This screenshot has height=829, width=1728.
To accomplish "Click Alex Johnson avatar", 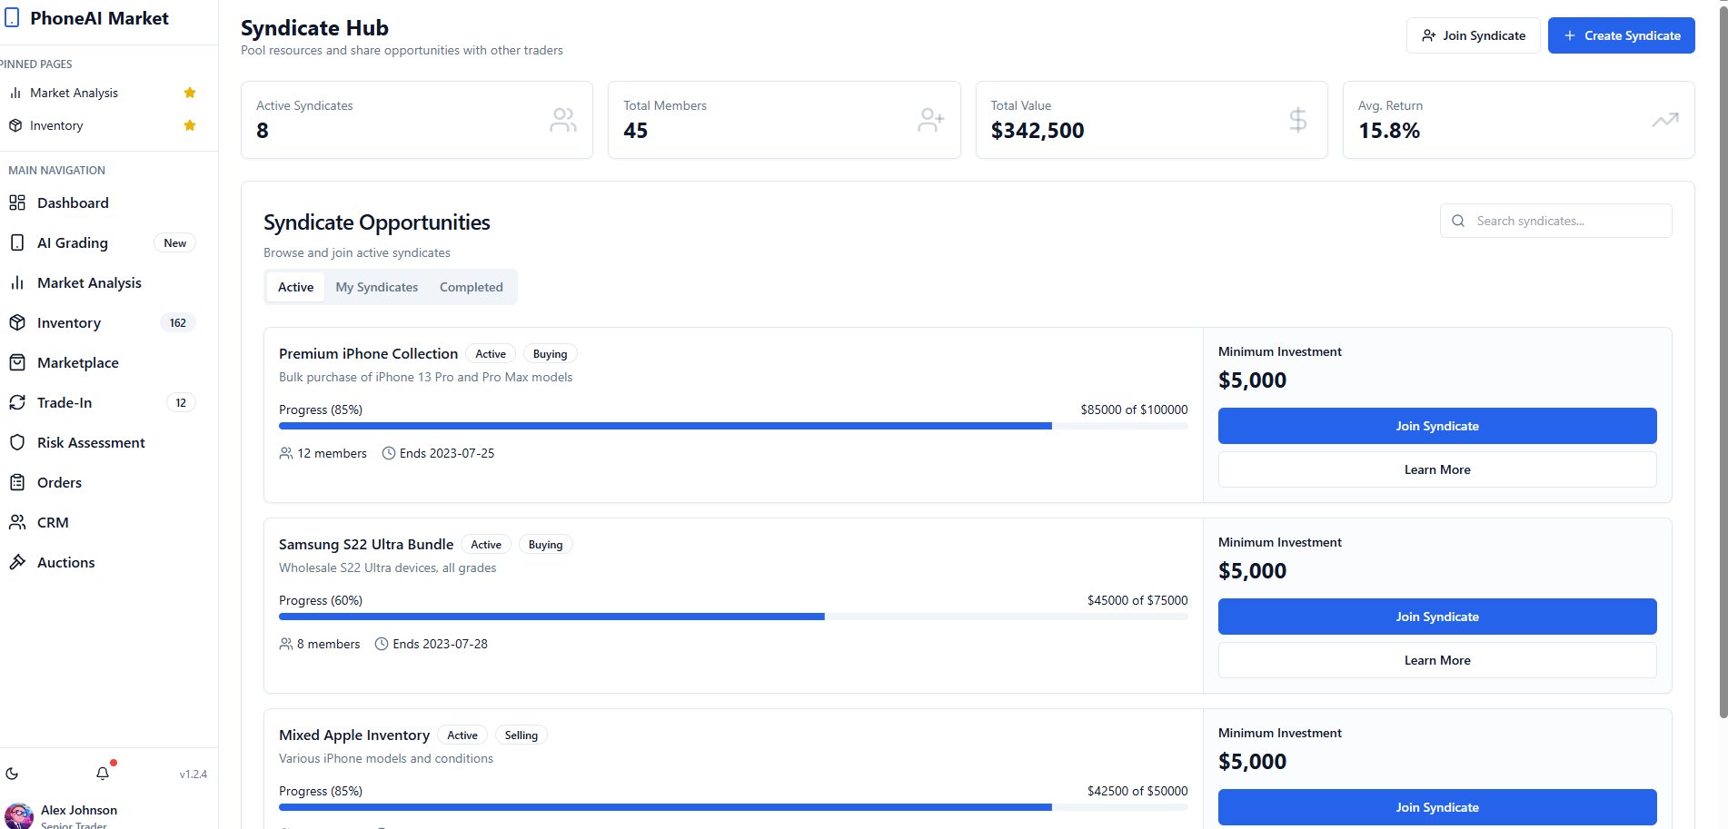I will coord(19,816).
